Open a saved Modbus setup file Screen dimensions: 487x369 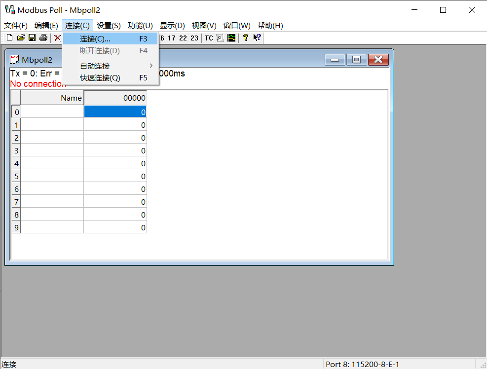(x=20, y=37)
